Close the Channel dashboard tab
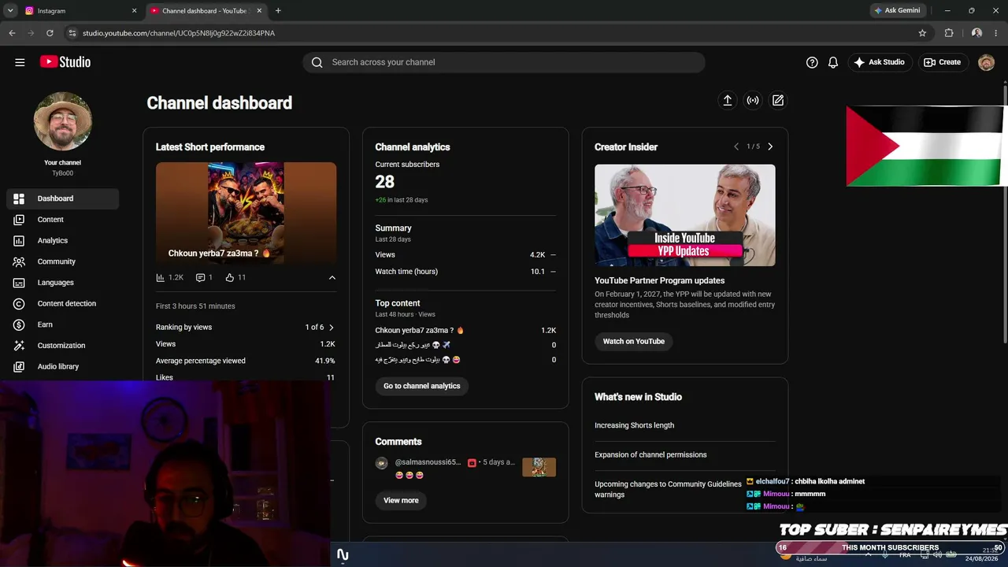The image size is (1008, 567). (x=259, y=11)
